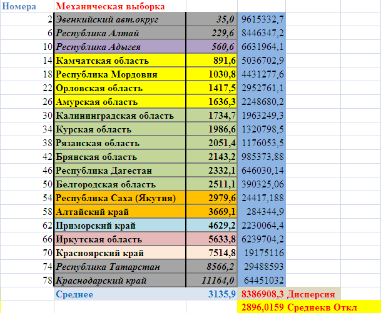Select the value 2051,4 cell
The height and width of the screenshot is (313, 381).
(212, 143)
